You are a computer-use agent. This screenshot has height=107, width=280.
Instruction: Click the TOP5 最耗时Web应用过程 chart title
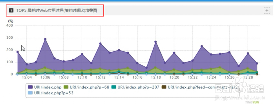click(57, 10)
